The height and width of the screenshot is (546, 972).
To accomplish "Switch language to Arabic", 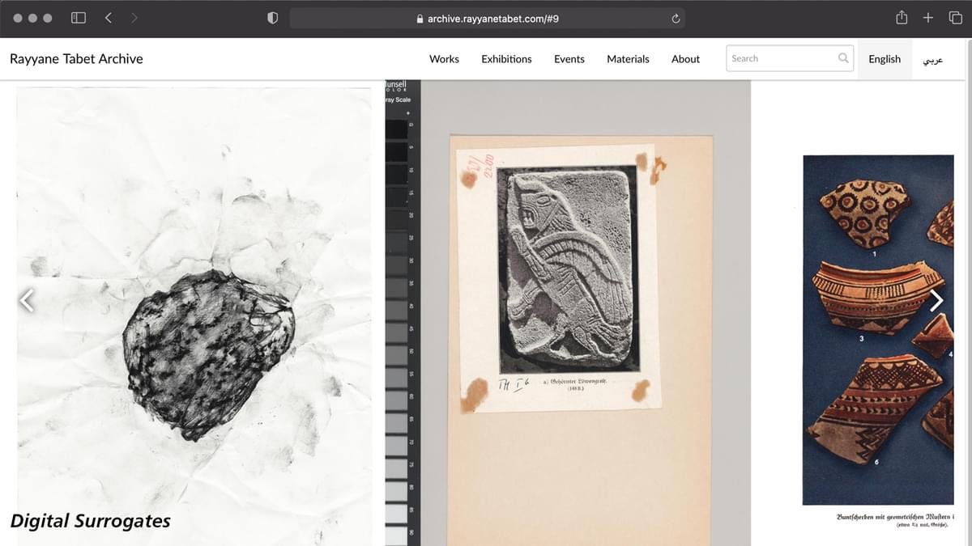I will (x=933, y=59).
